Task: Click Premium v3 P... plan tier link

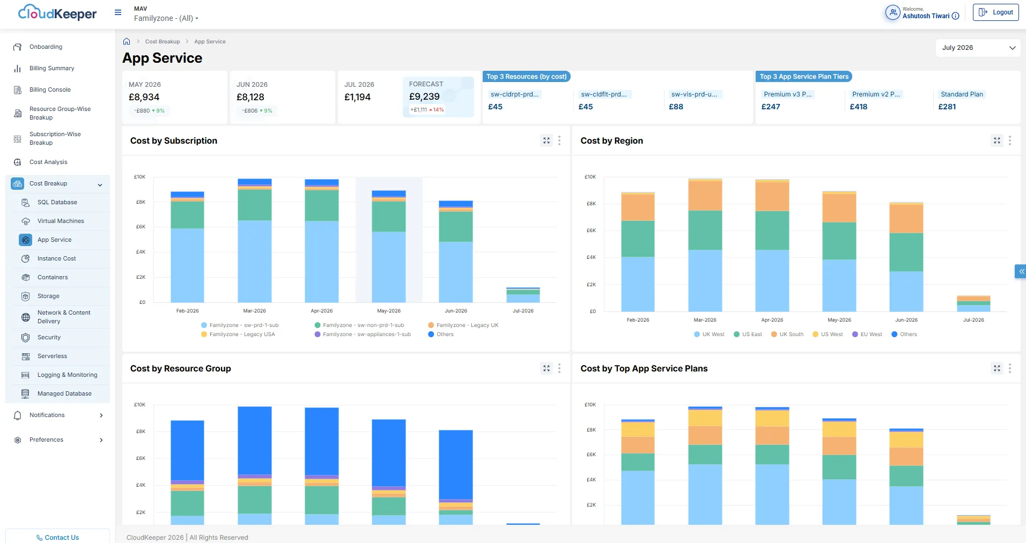Action: (x=788, y=94)
